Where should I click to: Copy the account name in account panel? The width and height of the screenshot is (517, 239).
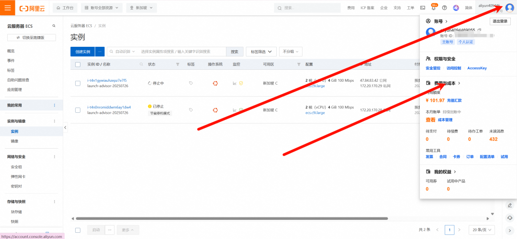479,30
